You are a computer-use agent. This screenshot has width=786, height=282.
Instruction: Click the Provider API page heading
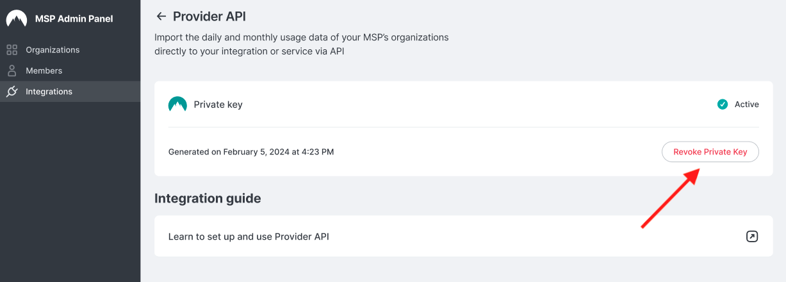209,17
